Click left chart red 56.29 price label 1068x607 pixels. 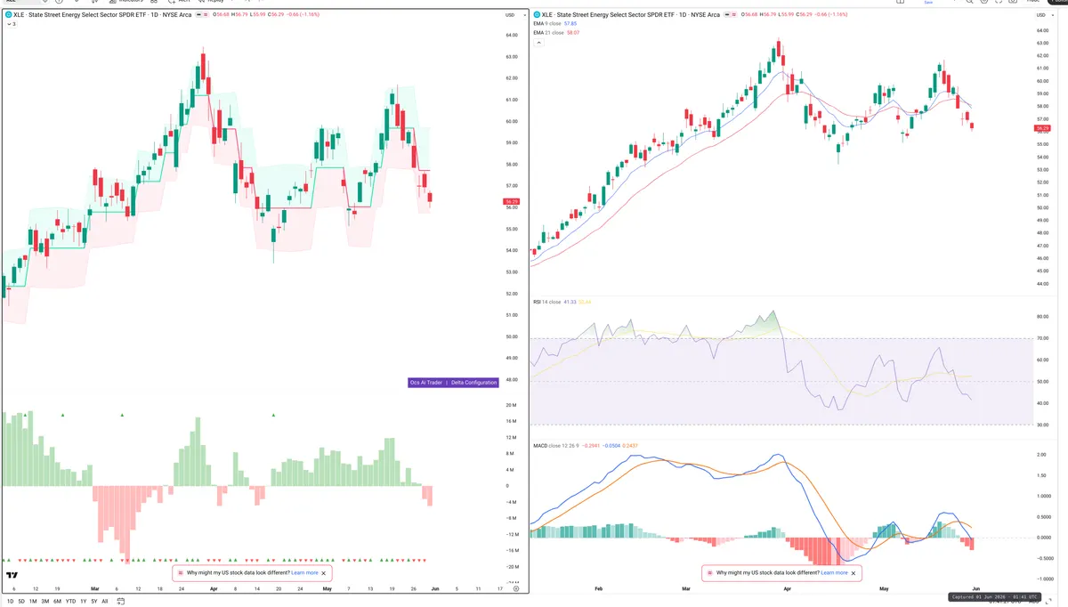[x=511, y=202]
